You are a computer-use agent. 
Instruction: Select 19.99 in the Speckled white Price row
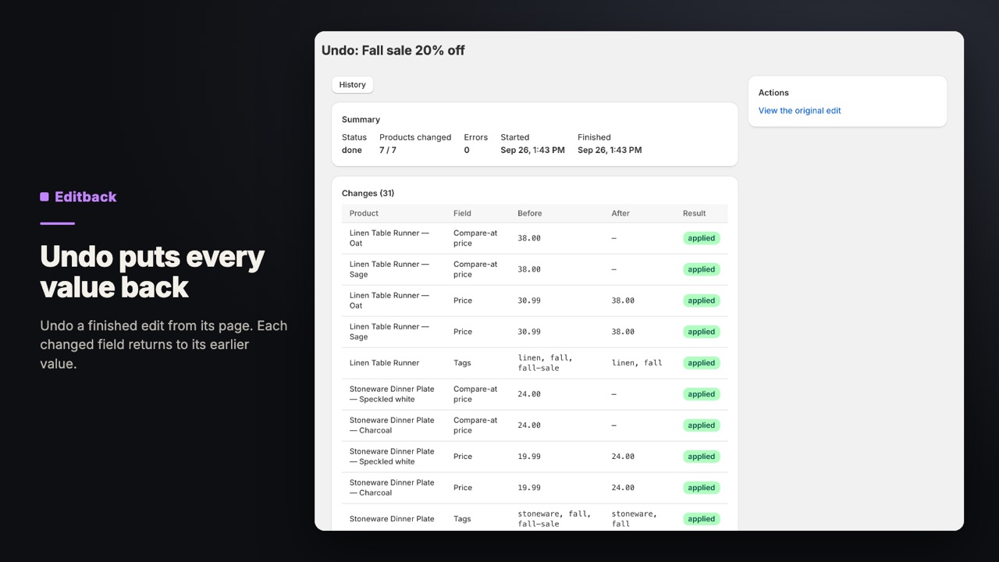pos(529,457)
